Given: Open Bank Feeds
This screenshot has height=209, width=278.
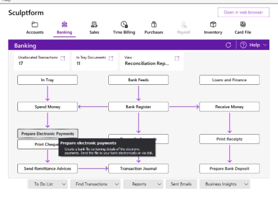Looking at the screenshot, I should click(138, 80).
